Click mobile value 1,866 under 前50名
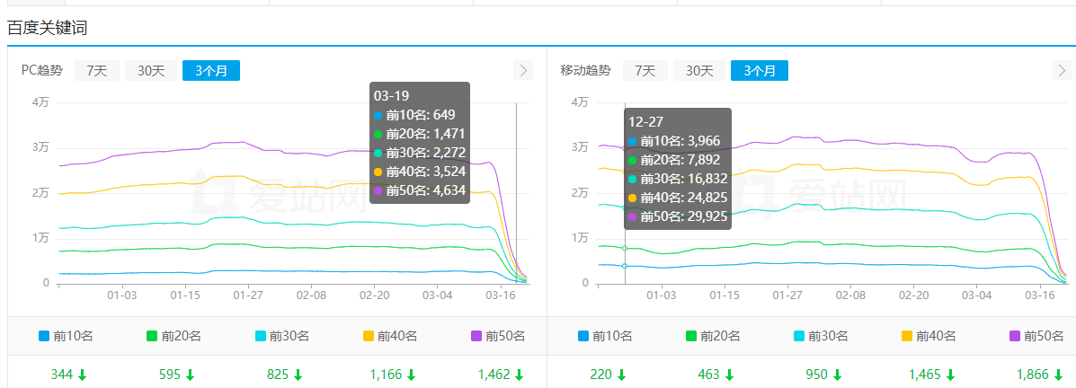The height and width of the screenshot is (388, 1076). coord(1034,375)
